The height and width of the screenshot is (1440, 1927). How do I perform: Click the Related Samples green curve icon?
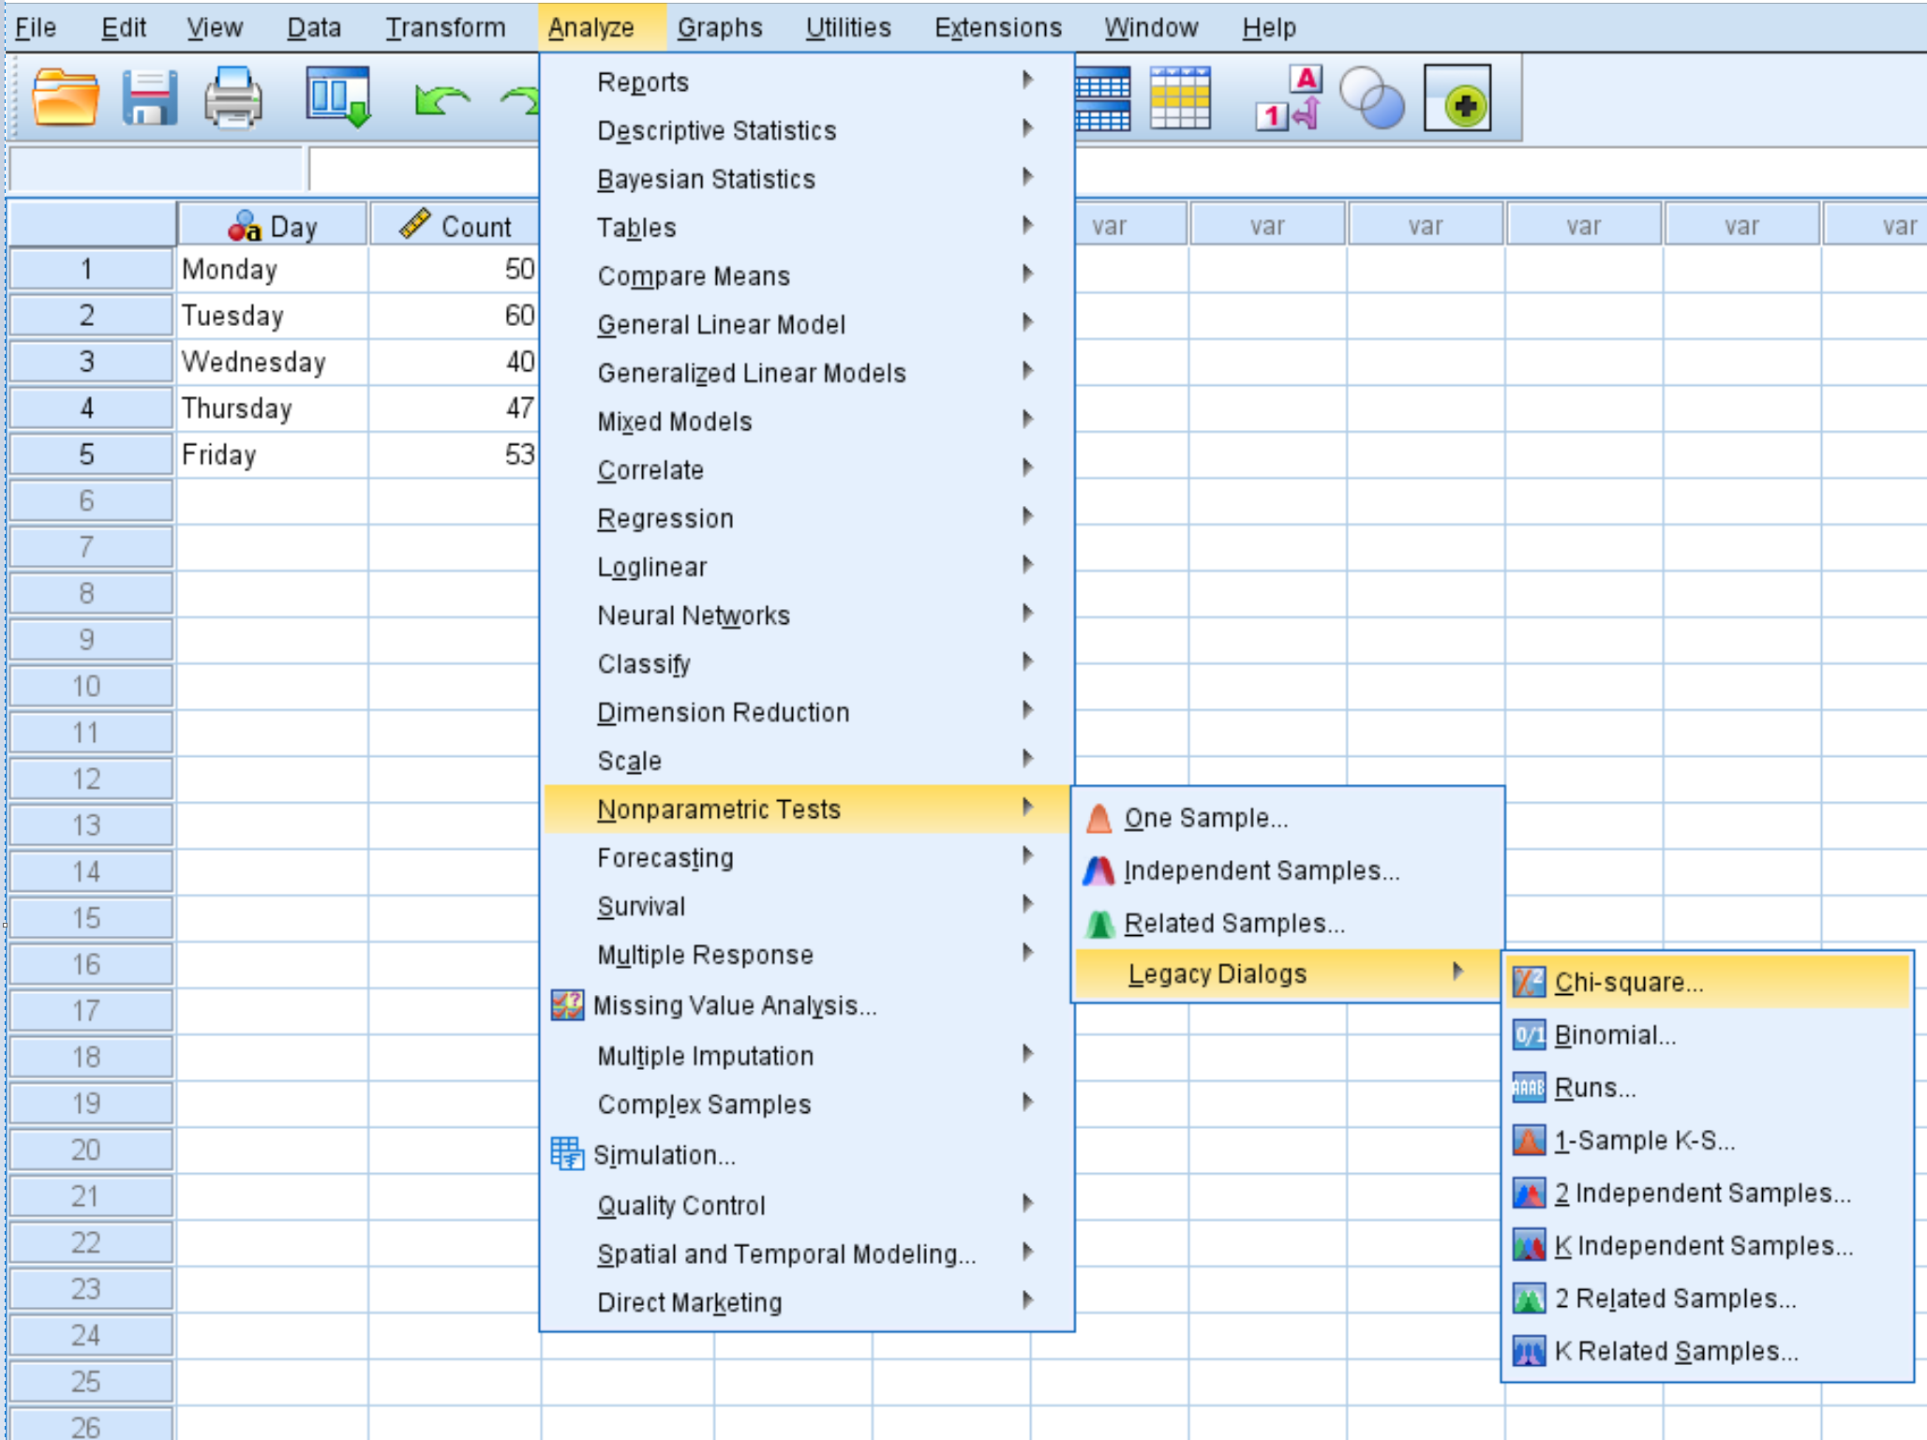tap(1098, 924)
